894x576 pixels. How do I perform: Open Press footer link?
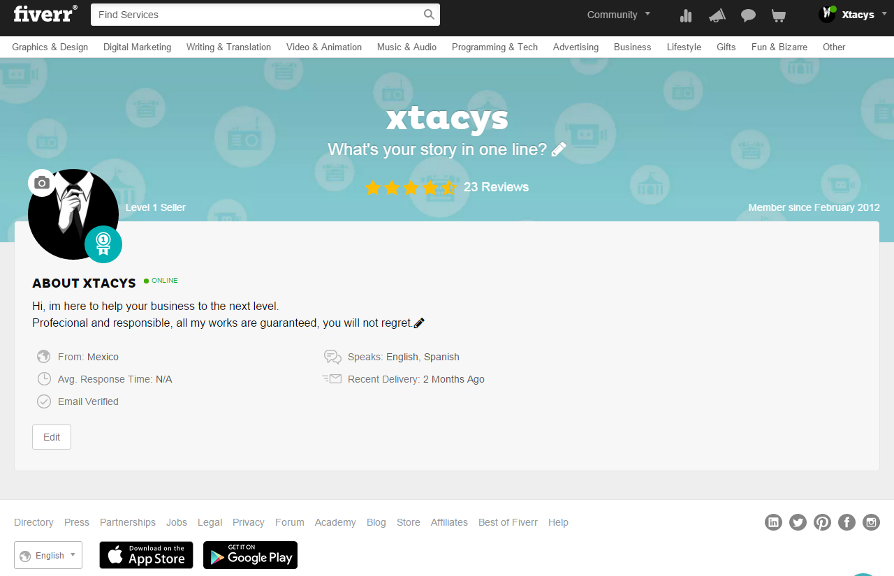point(77,522)
